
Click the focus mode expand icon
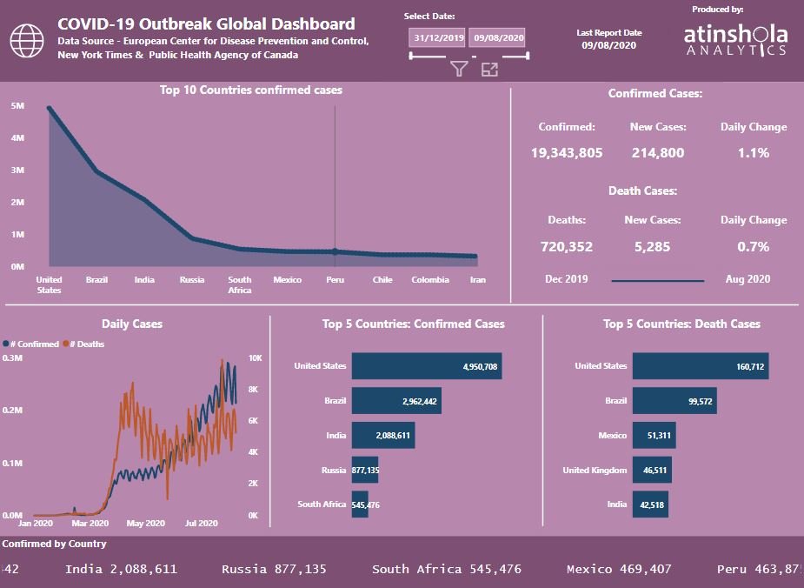coord(489,70)
